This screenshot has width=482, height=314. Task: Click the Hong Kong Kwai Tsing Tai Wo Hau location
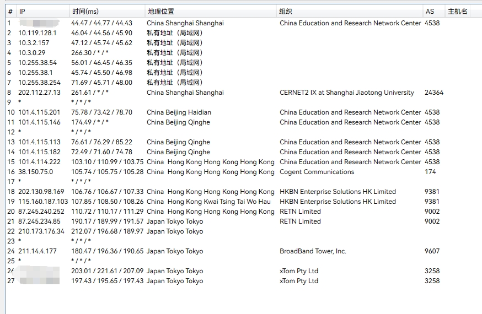[x=210, y=202]
